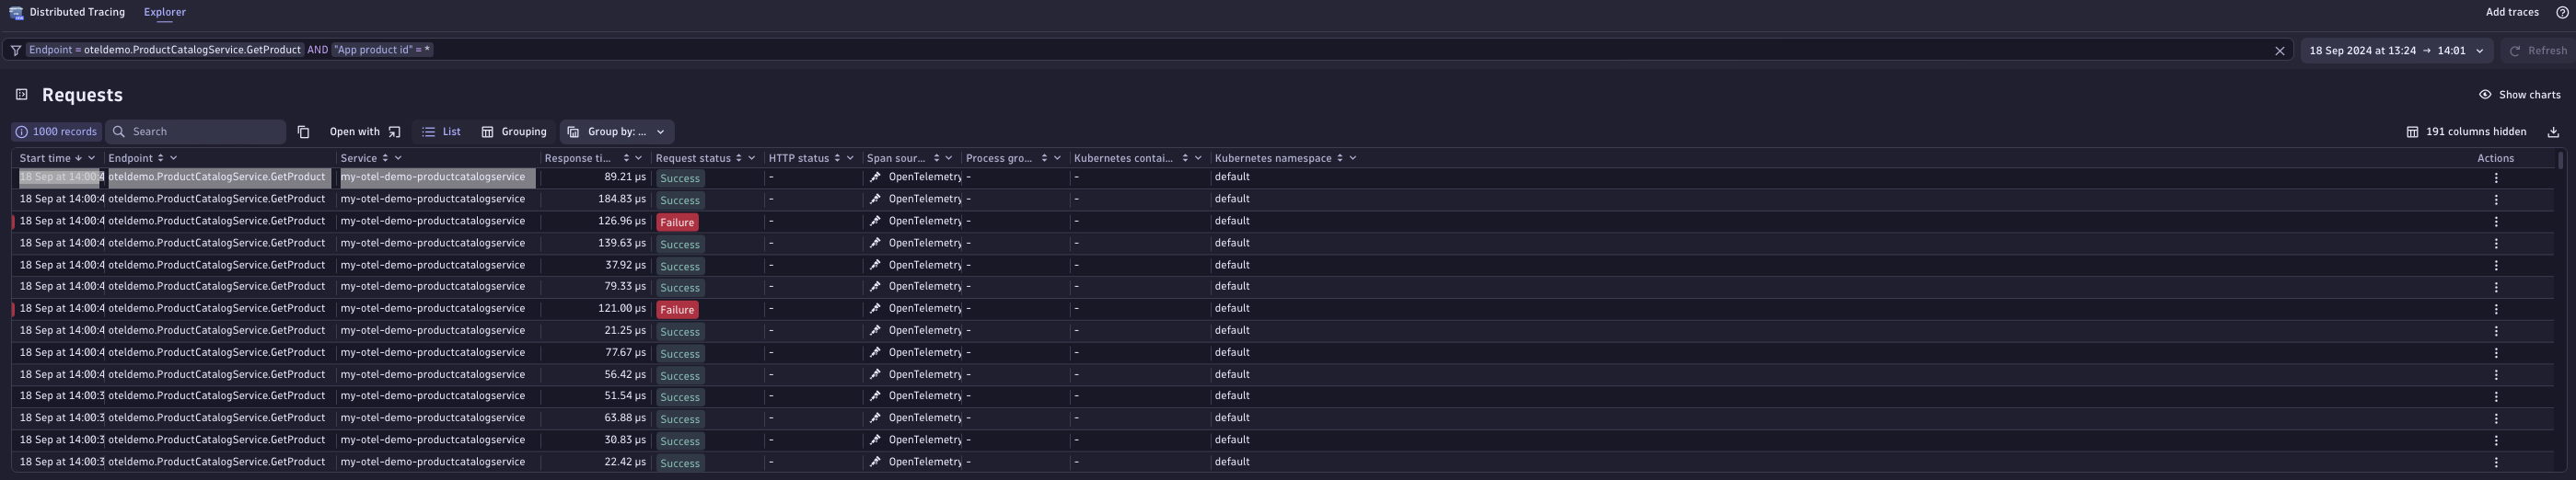Collapse the Requests panel icon
The width and height of the screenshot is (2576, 480).
click(21, 95)
